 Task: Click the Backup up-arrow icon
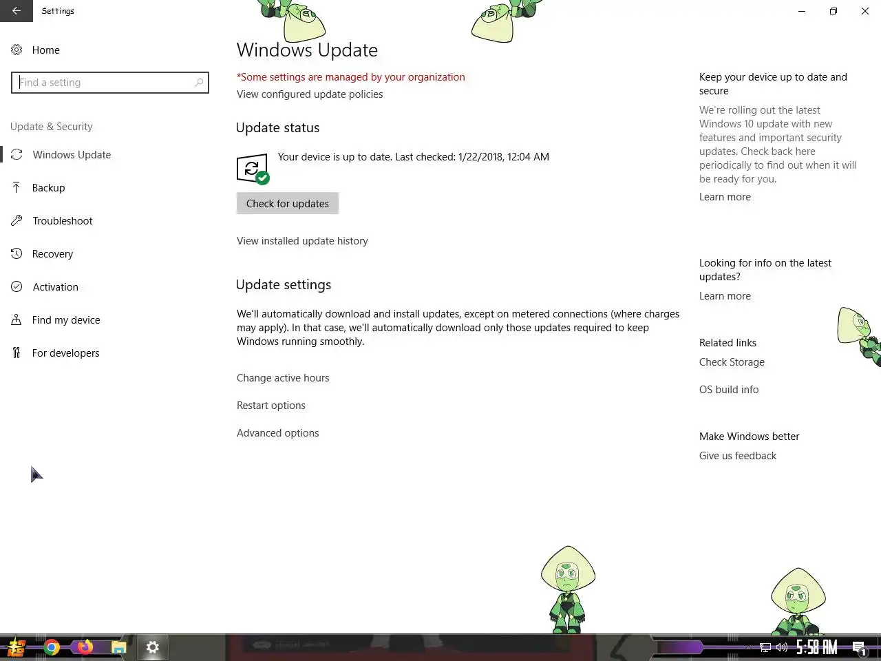(17, 187)
